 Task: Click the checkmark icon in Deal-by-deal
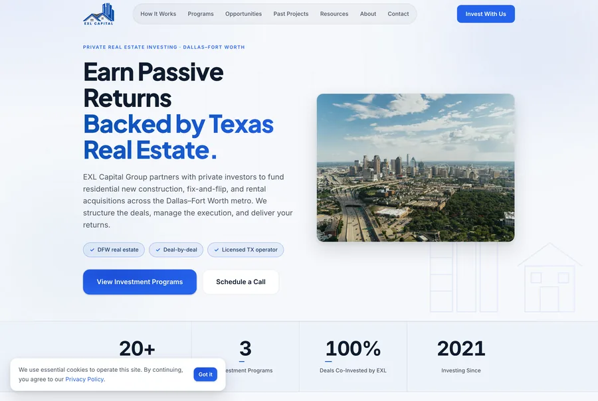click(x=158, y=250)
